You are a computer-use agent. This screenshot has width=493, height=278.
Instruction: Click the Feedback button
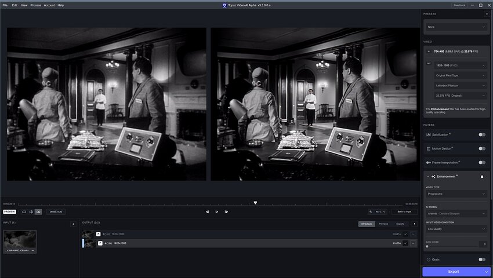coord(459,5)
